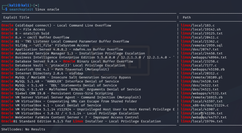Click the path 'linux/webapps/47132.txt'
This screenshot has width=242, height=133.
[x=204, y=93]
